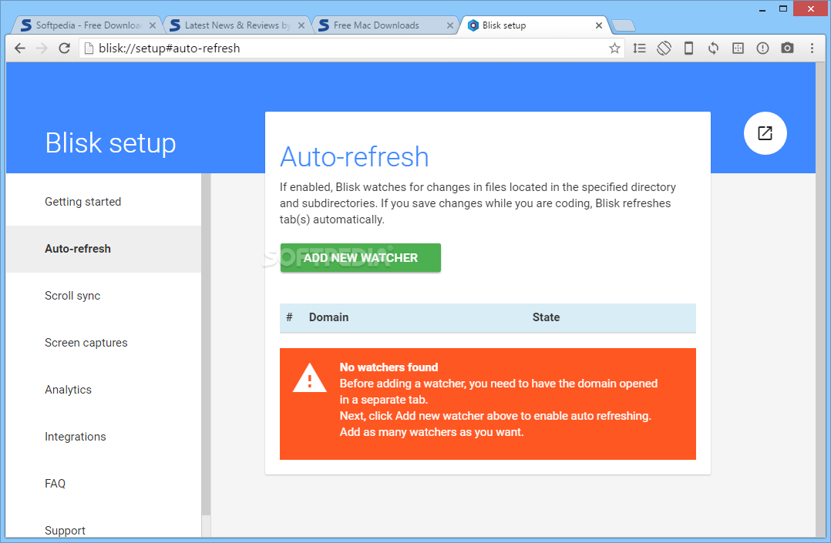Open the device phone icon in toolbar
The width and height of the screenshot is (831, 543).
(x=688, y=49)
